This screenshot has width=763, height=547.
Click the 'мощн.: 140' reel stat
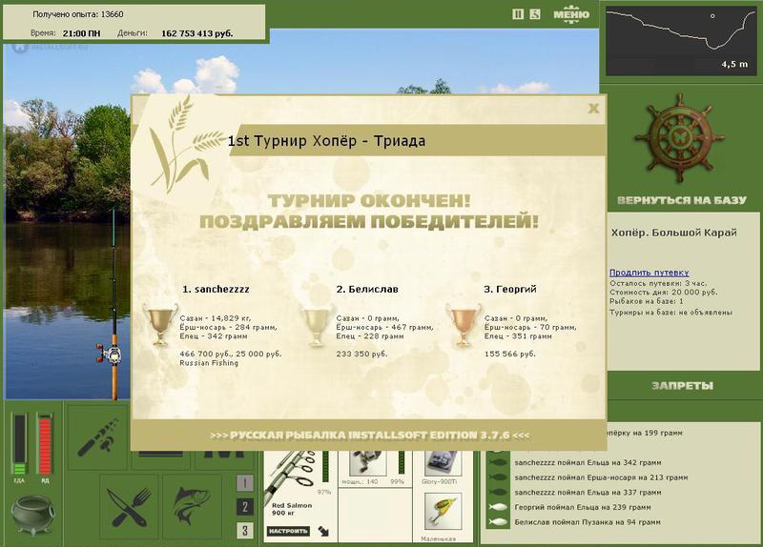[x=361, y=482]
